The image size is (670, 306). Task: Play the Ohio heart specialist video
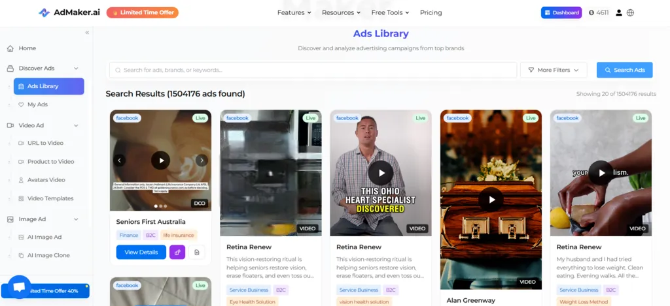click(381, 173)
